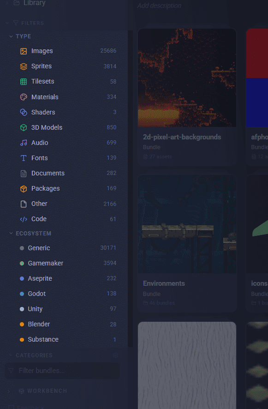The image size is (268, 409).
Task: Click the 3D Models cube icon
Action: click(x=24, y=127)
